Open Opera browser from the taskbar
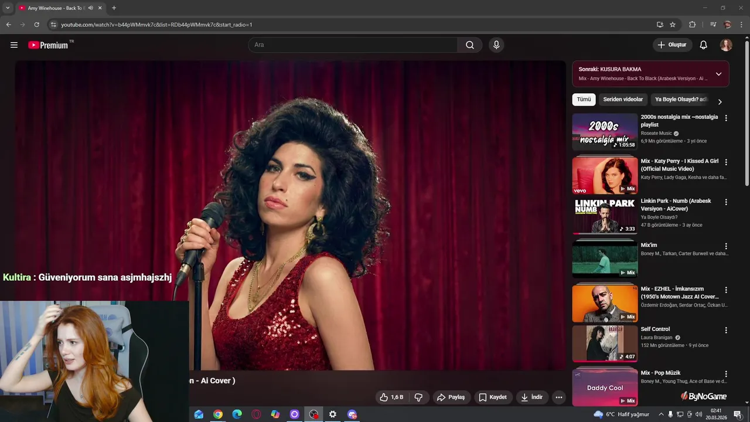The width and height of the screenshot is (750, 422). click(256, 414)
